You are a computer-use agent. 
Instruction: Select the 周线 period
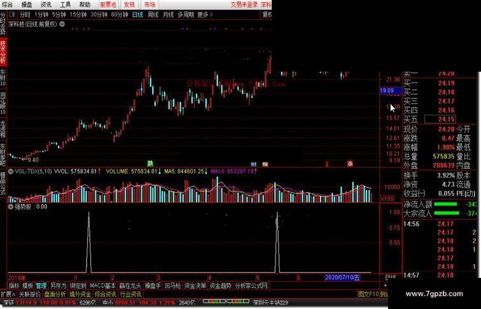pos(153,15)
